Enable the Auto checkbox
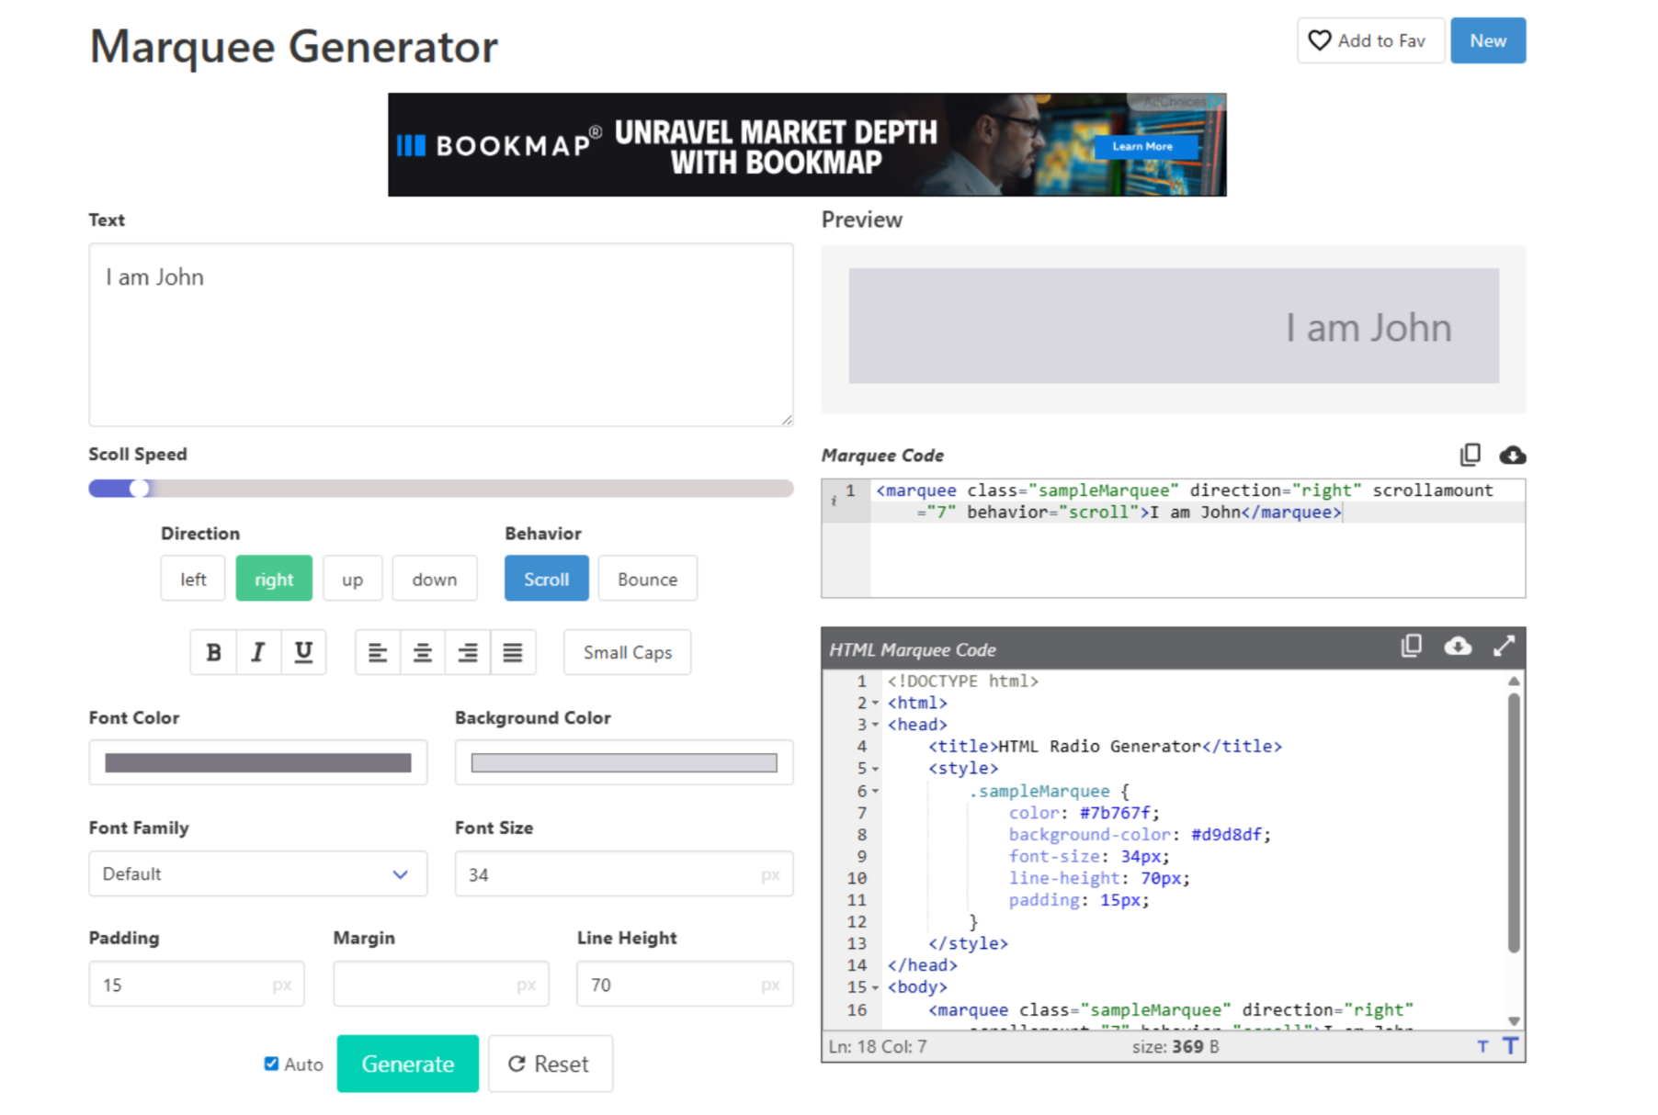The width and height of the screenshot is (1658, 1115). tap(271, 1063)
